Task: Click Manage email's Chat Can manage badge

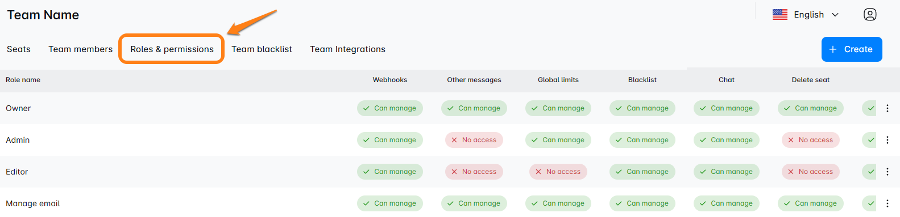Action: [727, 203]
